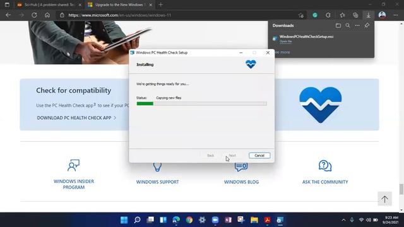Click the disabled Next button in setup
The height and width of the screenshot is (227, 404).
[x=232, y=156]
